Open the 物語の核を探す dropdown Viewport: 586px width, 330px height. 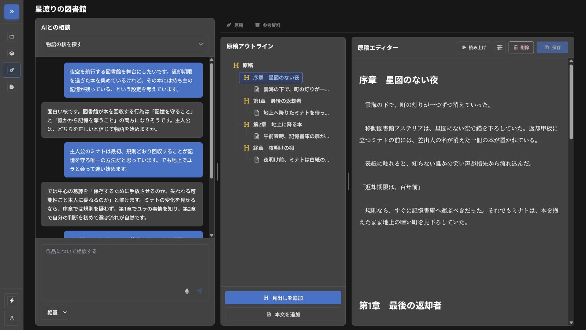[x=125, y=44]
